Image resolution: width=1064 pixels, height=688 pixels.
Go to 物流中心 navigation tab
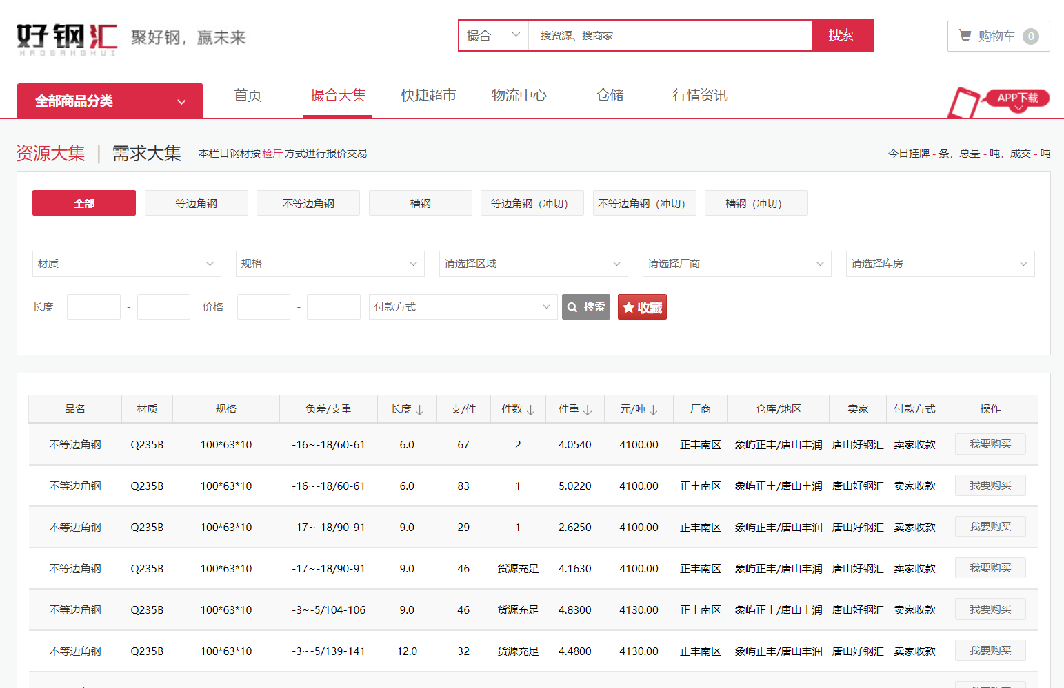tap(519, 96)
